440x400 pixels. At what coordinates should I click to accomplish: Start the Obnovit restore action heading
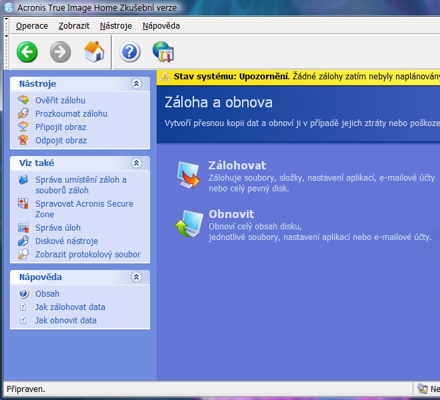pyautogui.click(x=231, y=214)
